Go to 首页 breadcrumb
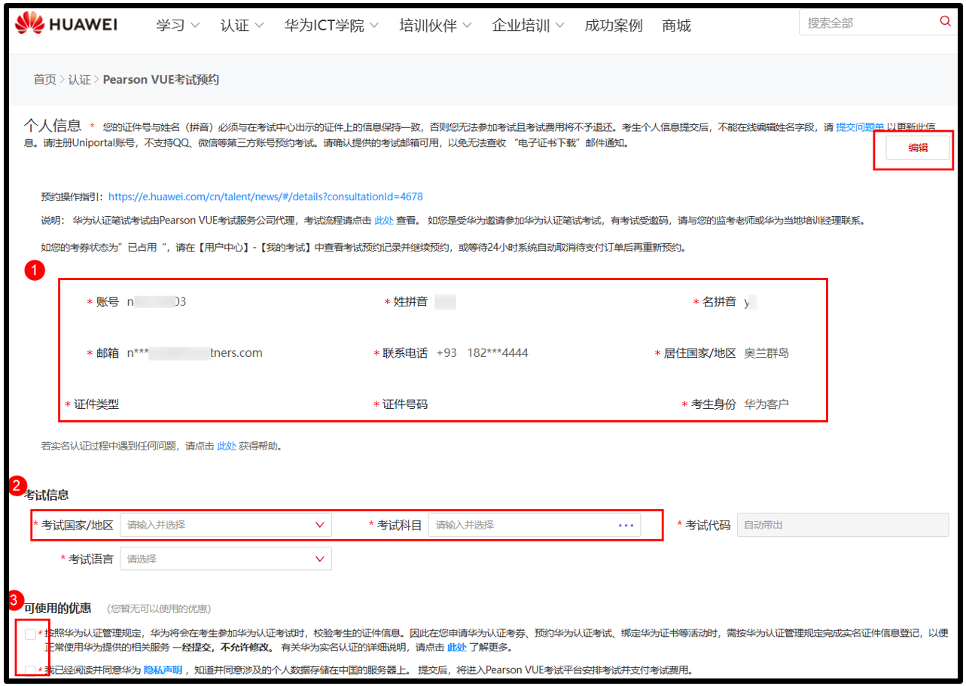966x686 pixels. pos(44,79)
